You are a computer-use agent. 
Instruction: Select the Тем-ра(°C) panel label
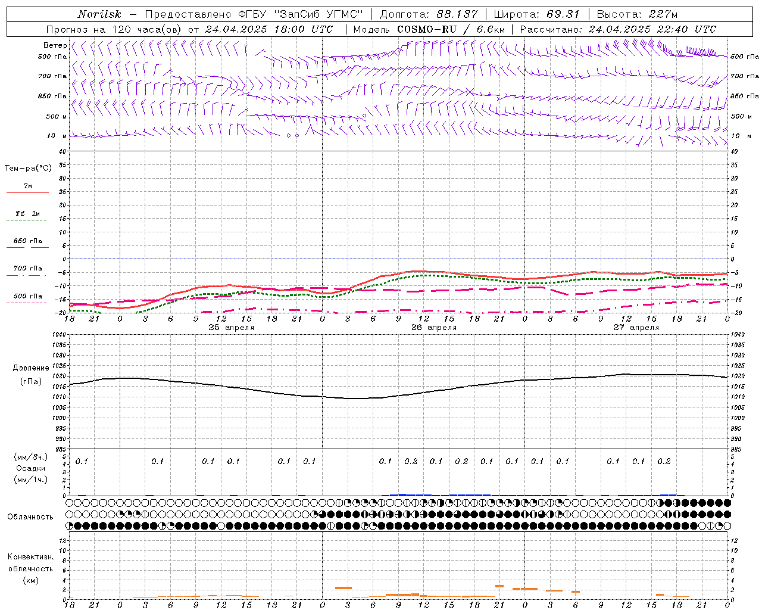28,169
